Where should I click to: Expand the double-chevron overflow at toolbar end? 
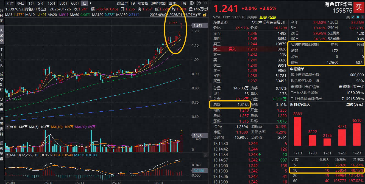[x=205, y=4]
